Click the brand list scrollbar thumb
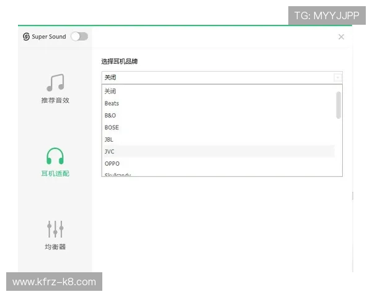The height and width of the screenshot is (297, 372). 339,105
